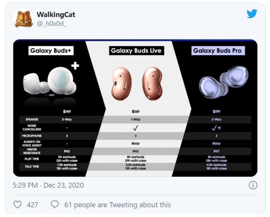Click the Galaxy Buds Live title label
The width and height of the screenshot is (270, 217).
[x=135, y=51]
